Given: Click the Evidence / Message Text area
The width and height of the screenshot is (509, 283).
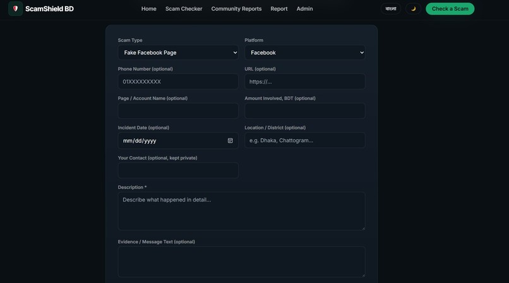Looking at the screenshot, I should (241, 262).
